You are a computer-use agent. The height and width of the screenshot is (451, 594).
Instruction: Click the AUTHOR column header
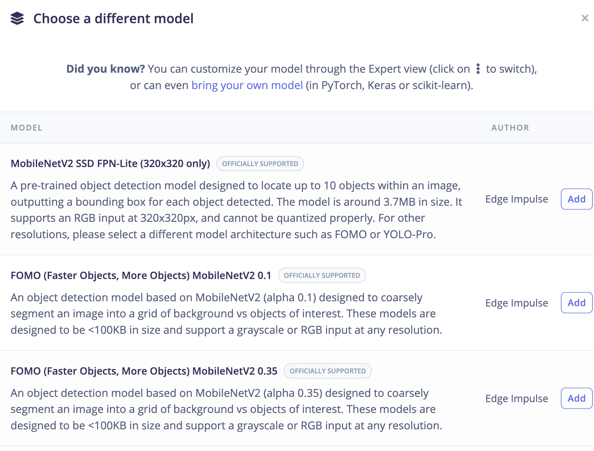[510, 128]
